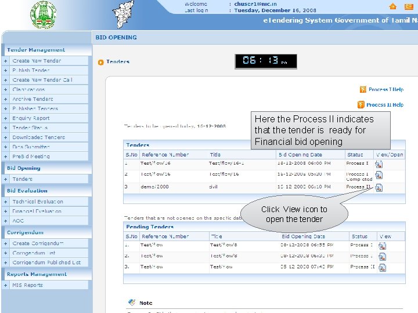Open Corrigendum List menu item
The width and height of the screenshot is (418, 313).
click(34, 253)
